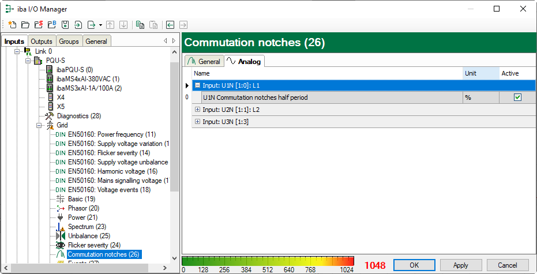Expand the Input: U2N [1:1]: L2 group

[197, 110]
